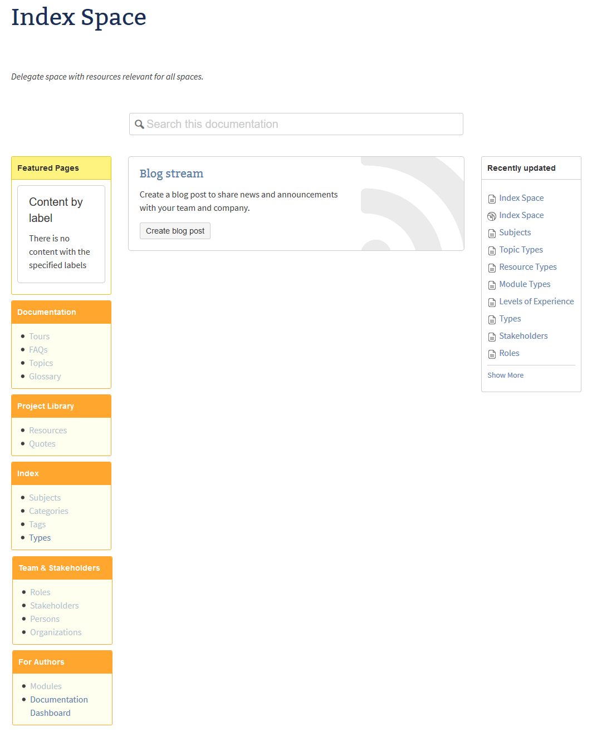Open the Quotes page
592x737 pixels.
[42, 443]
